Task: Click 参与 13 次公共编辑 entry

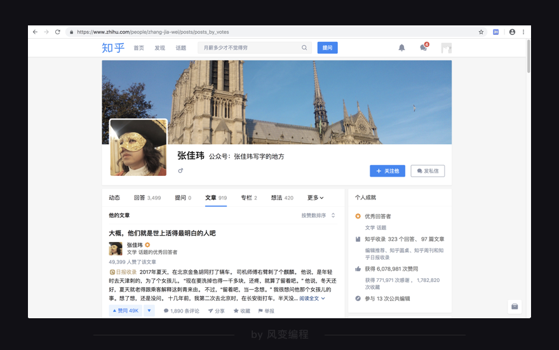Action: coord(387,299)
